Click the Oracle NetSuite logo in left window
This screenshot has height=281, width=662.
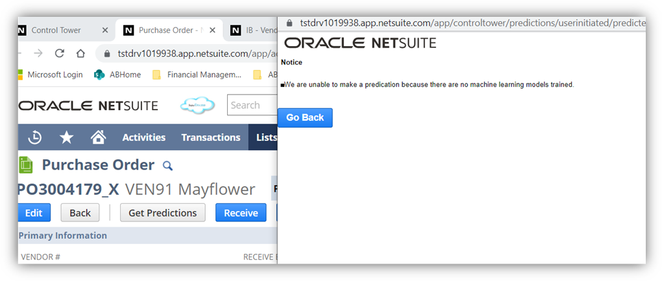pos(88,106)
